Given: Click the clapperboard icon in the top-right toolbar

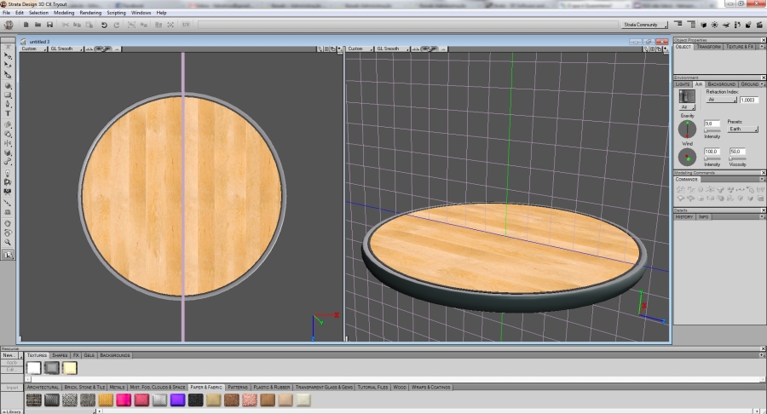Looking at the screenshot, I should click(759, 25).
